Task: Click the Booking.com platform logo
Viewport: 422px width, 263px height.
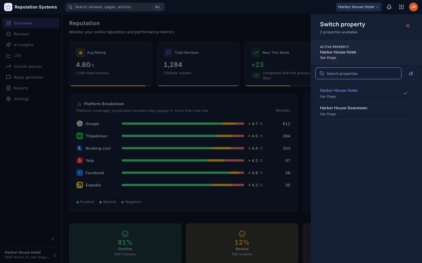Action: tap(80, 148)
